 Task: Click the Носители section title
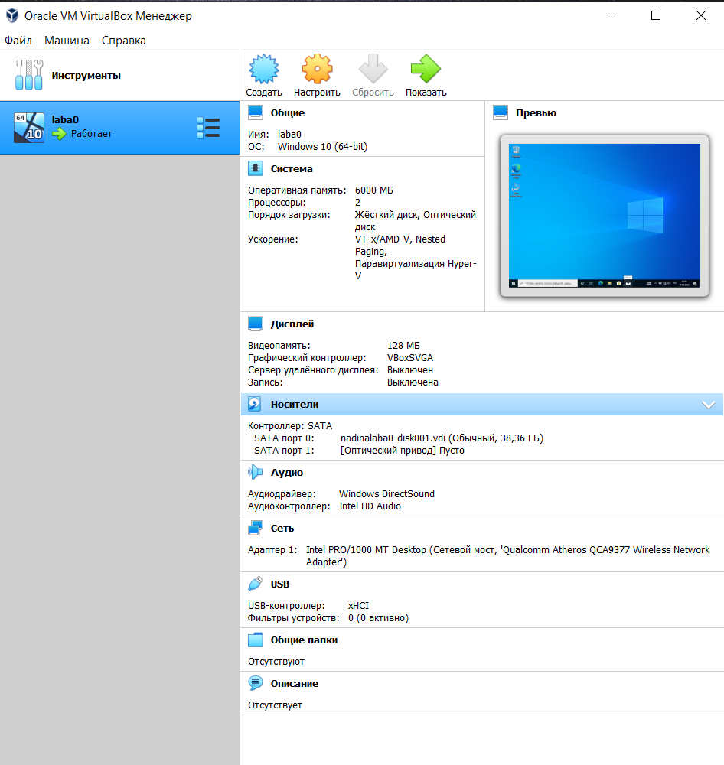tap(295, 404)
